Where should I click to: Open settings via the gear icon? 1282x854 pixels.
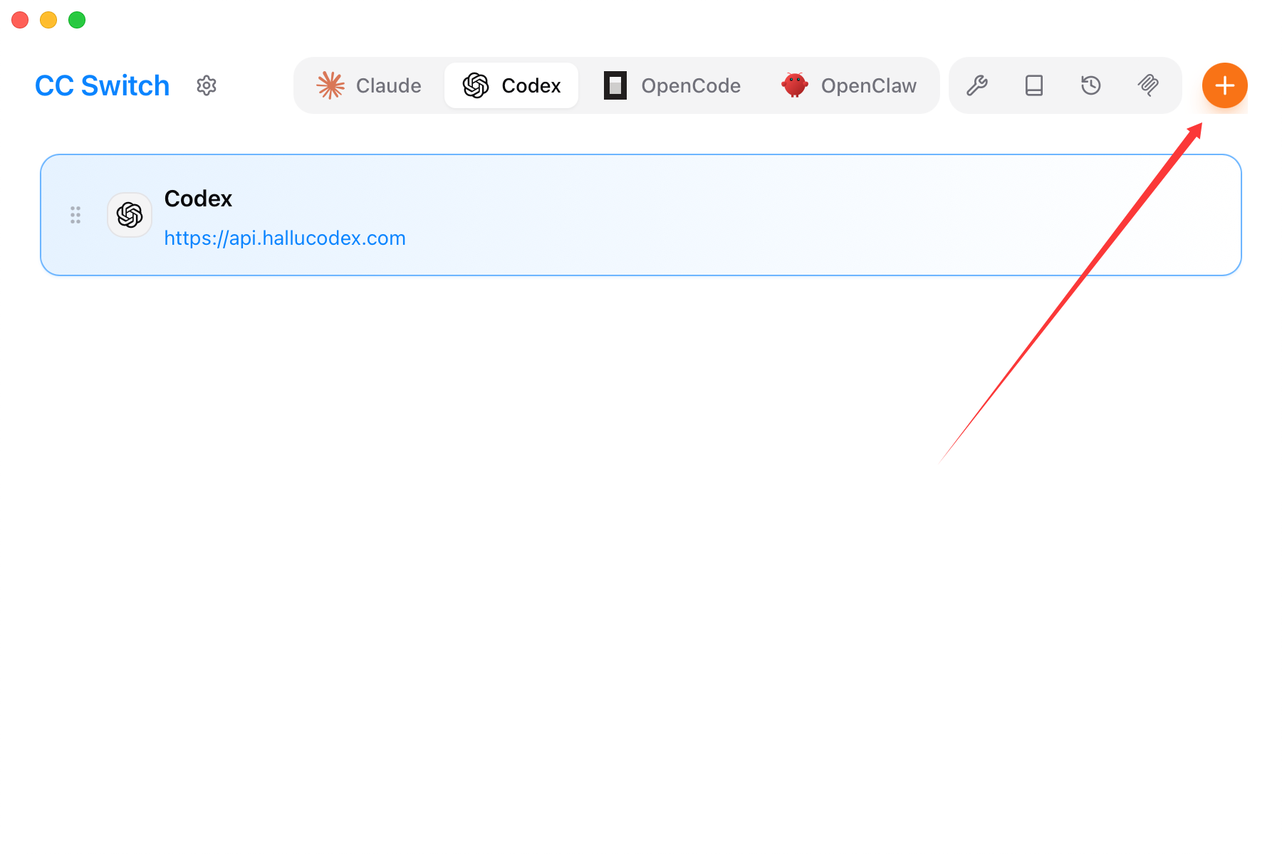coord(207,85)
